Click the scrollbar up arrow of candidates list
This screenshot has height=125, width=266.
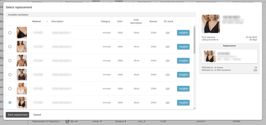pos(194,27)
